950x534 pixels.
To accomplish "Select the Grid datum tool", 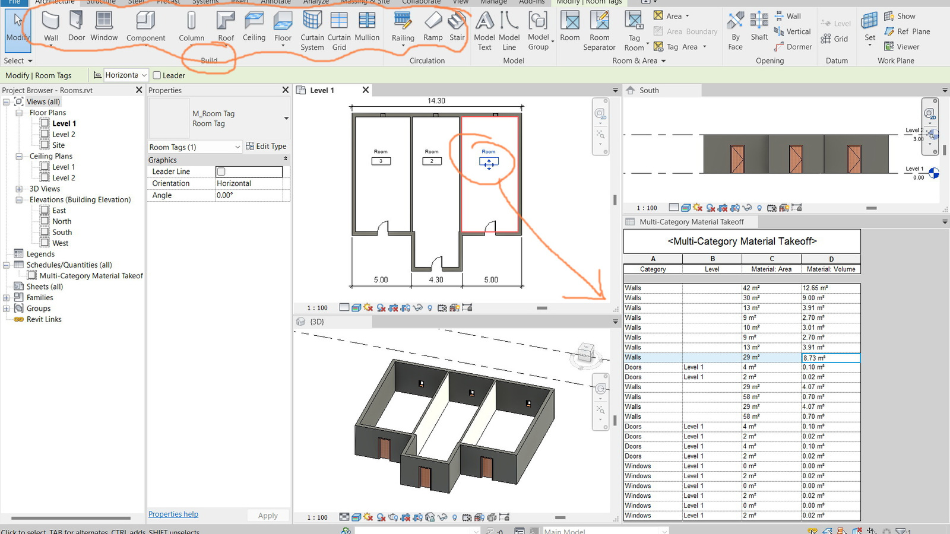I will pos(834,39).
